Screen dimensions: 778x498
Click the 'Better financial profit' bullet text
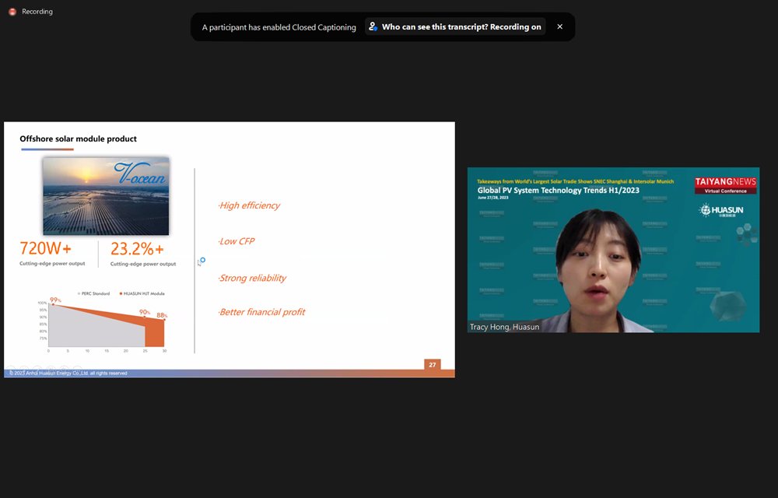tap(261, 311)
